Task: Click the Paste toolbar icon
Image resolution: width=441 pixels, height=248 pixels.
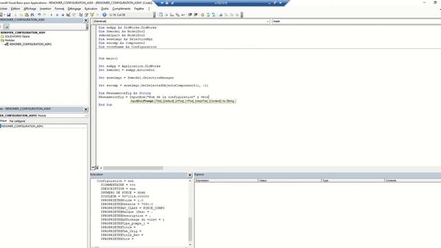Action: (26, 14)
